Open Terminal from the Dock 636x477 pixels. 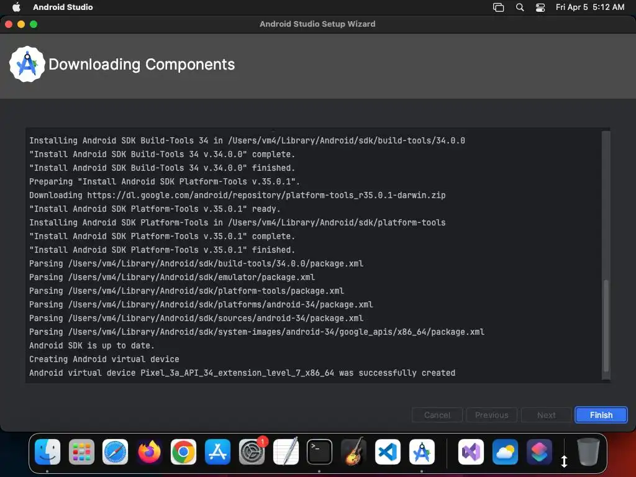coord(320,452)
